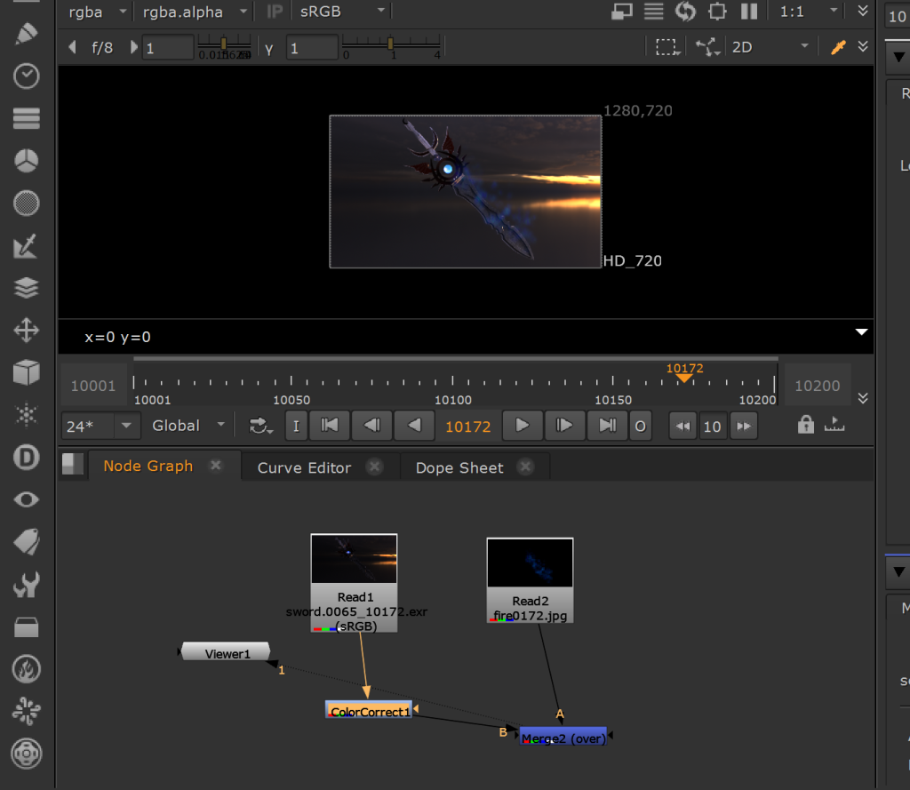Select the Merge2 (over) node
The image size is (910, 790).
point(563,738)
